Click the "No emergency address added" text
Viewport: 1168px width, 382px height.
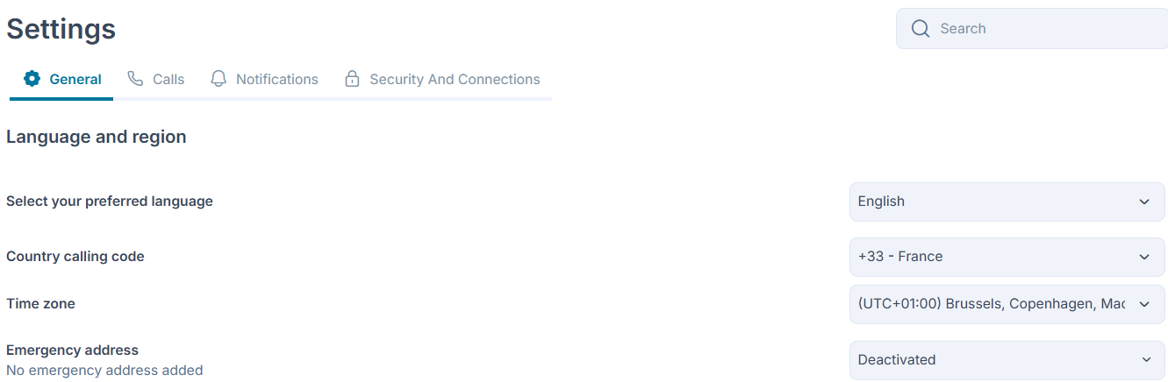pyautogui.click(x=104, y=371)
